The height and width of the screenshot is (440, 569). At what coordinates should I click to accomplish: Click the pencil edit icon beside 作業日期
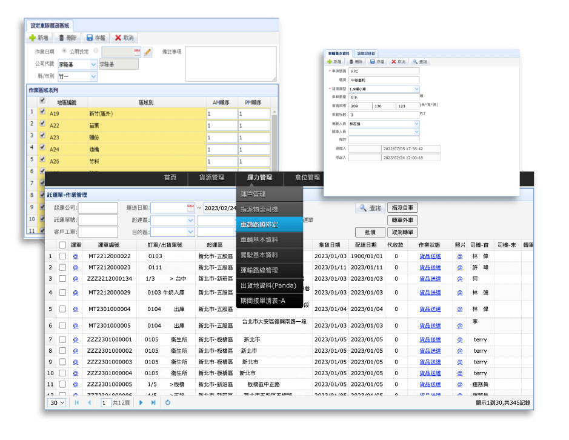148,52
